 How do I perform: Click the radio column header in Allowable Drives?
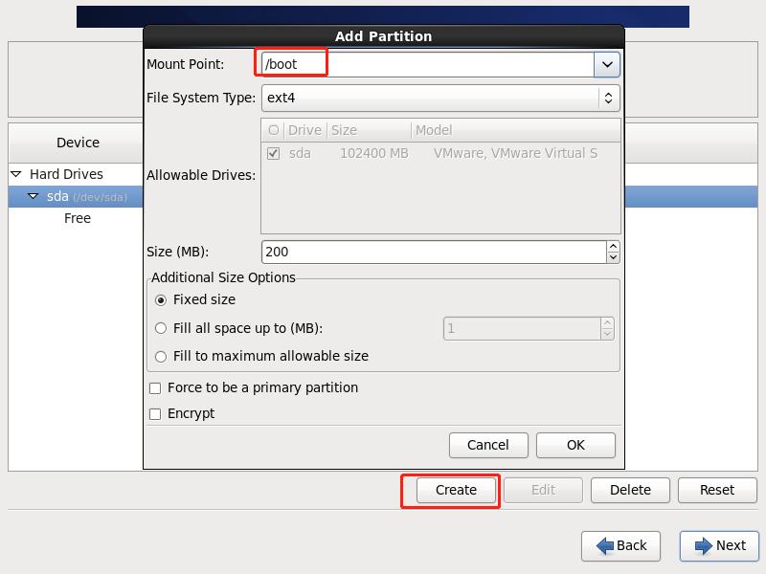tap(274, 130)
